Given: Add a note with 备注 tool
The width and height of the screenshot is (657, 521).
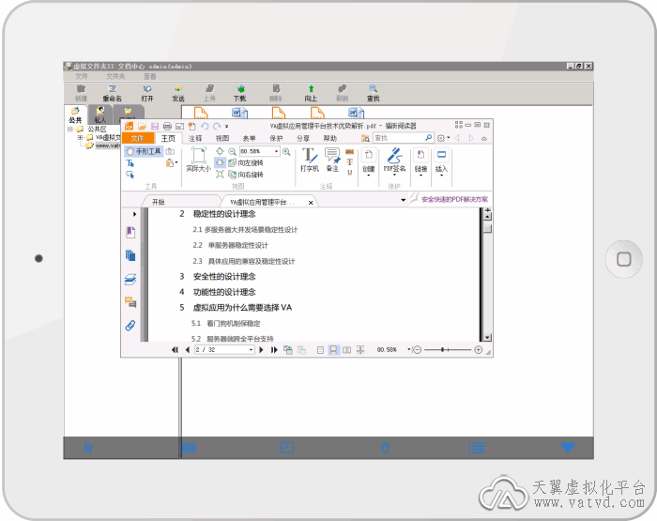Looking at the screenshot, I should [332, 159].
